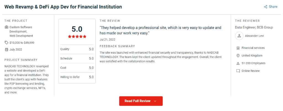Expand using the Read Full Review chevron
The image size is (283, 111).
tap(155, 101)
